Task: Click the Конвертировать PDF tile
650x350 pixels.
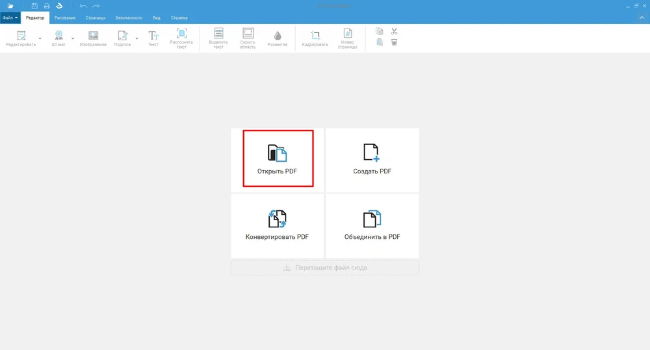Action: (278, 226)
